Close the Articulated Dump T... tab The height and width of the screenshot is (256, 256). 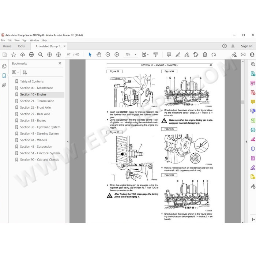click(64, 46)
